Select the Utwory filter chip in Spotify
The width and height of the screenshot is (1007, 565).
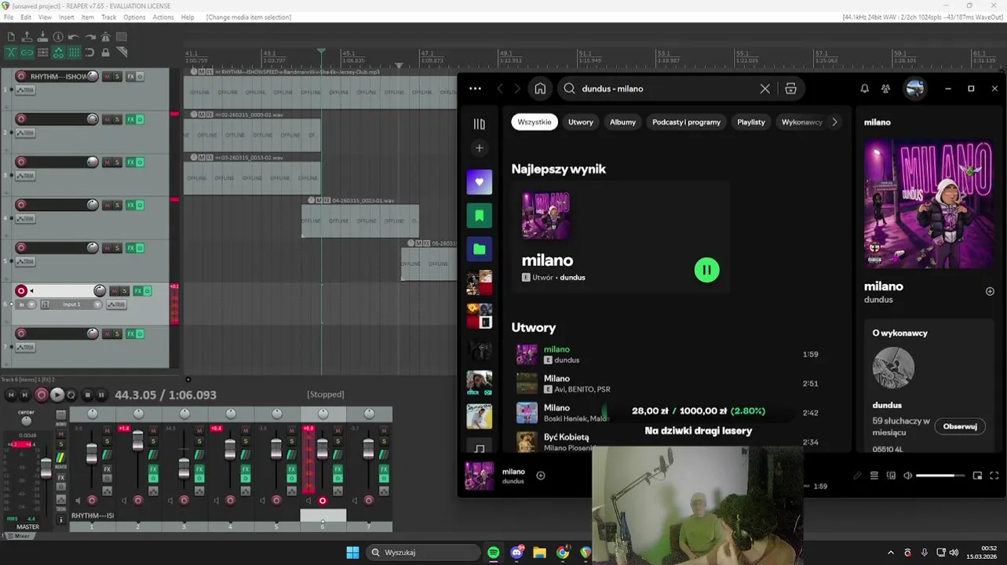pos(581,122)
